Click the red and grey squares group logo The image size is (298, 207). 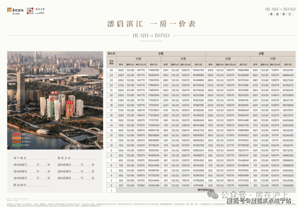click(x=30, y=10)
